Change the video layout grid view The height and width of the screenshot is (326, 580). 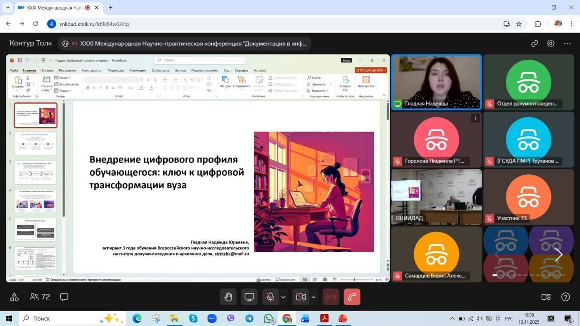(x=546, y=297)
